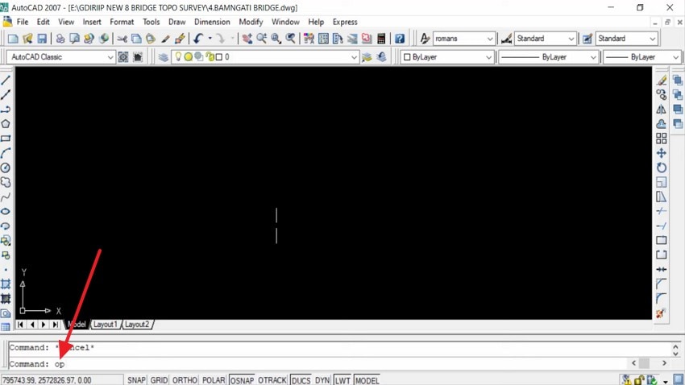685x385 pixels.
Task: Select the Hatch tool
Action: 6,284
